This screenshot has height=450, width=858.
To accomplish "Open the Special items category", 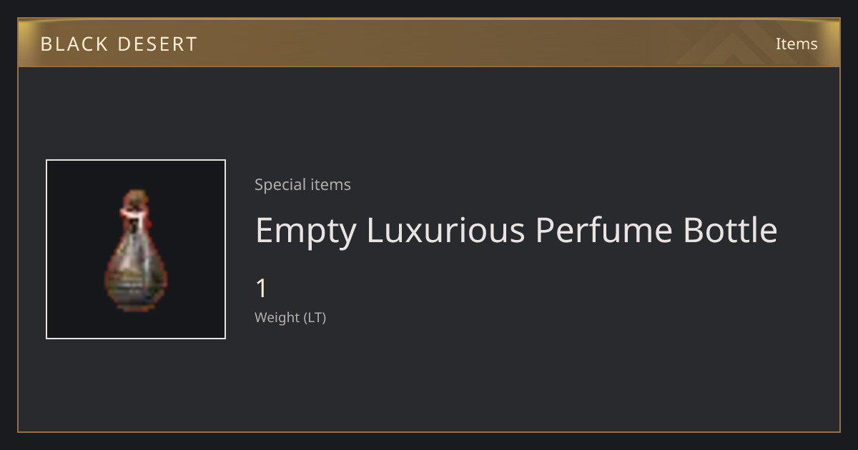I will [302, 184].
